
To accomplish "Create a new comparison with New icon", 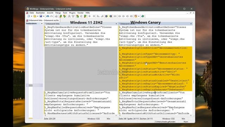I will pos(28,16).
